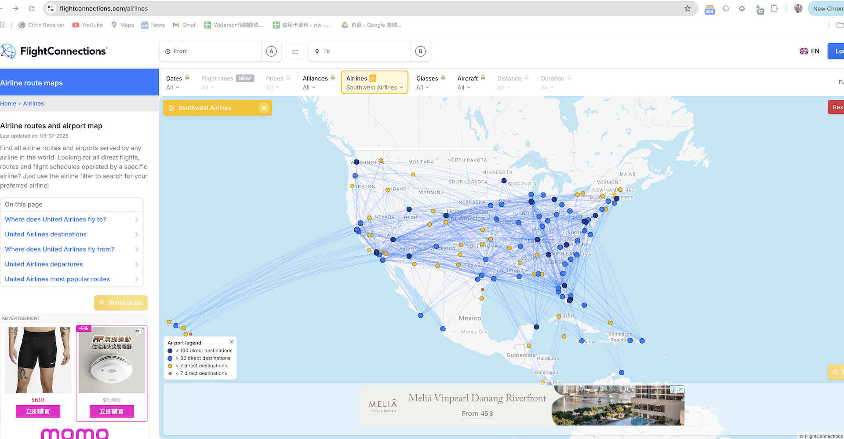844x439 pixels.
Task: Open the Airlines filter set to Southwest Airlines
Action: tap(375, 82)
